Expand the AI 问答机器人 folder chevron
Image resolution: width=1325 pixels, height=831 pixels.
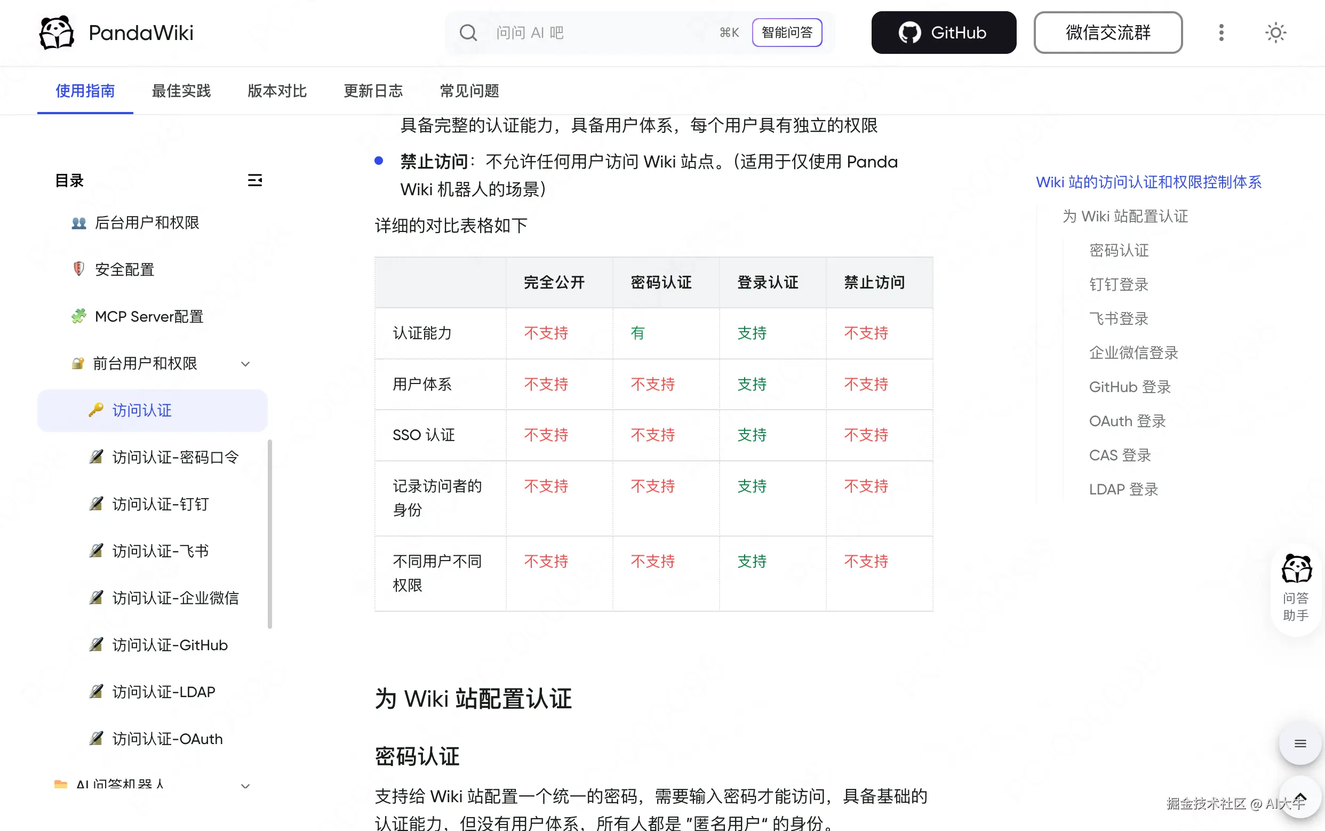pos(246,786)
